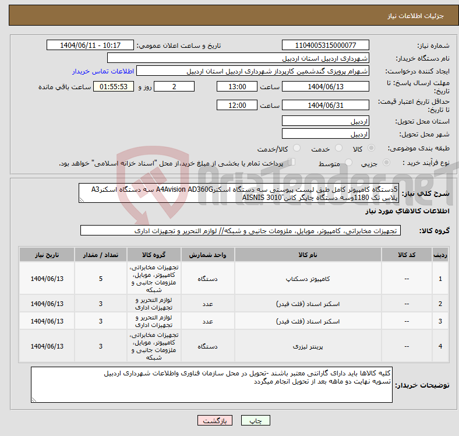Click the گروه کالا field
Screen dimensions: 459x436
239,231
